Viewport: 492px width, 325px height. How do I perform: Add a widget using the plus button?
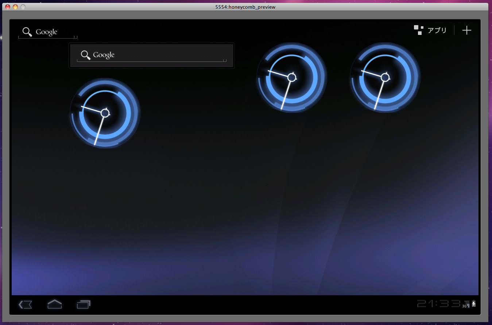(467, 30)
